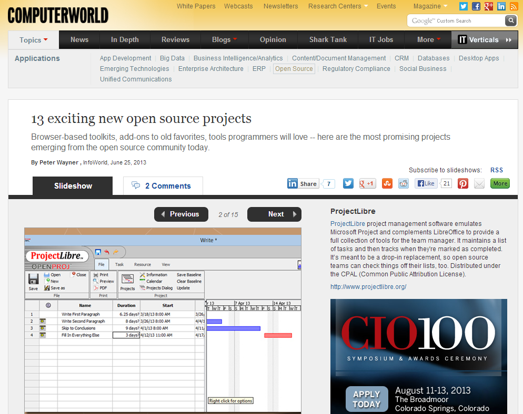Click the search magnifier button
Image resolution: width=523 pixels, height=414 pixels.
pos(511,20)
